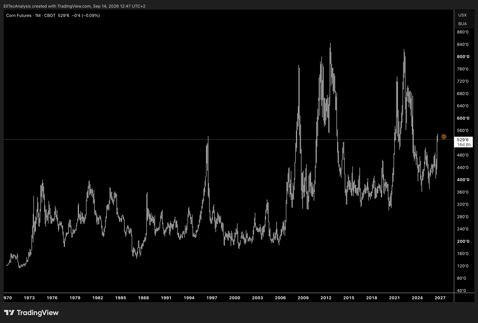Click the orange D marker on the chart

[x=444, y=137]
